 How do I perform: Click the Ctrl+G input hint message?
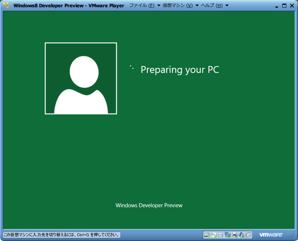point(61,235)
